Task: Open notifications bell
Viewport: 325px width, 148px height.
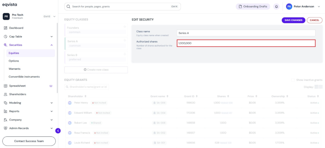Action: tap(276, 7)
